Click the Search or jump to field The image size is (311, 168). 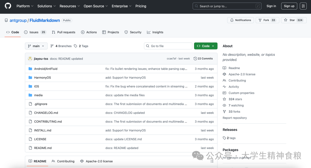click(227, 6)
